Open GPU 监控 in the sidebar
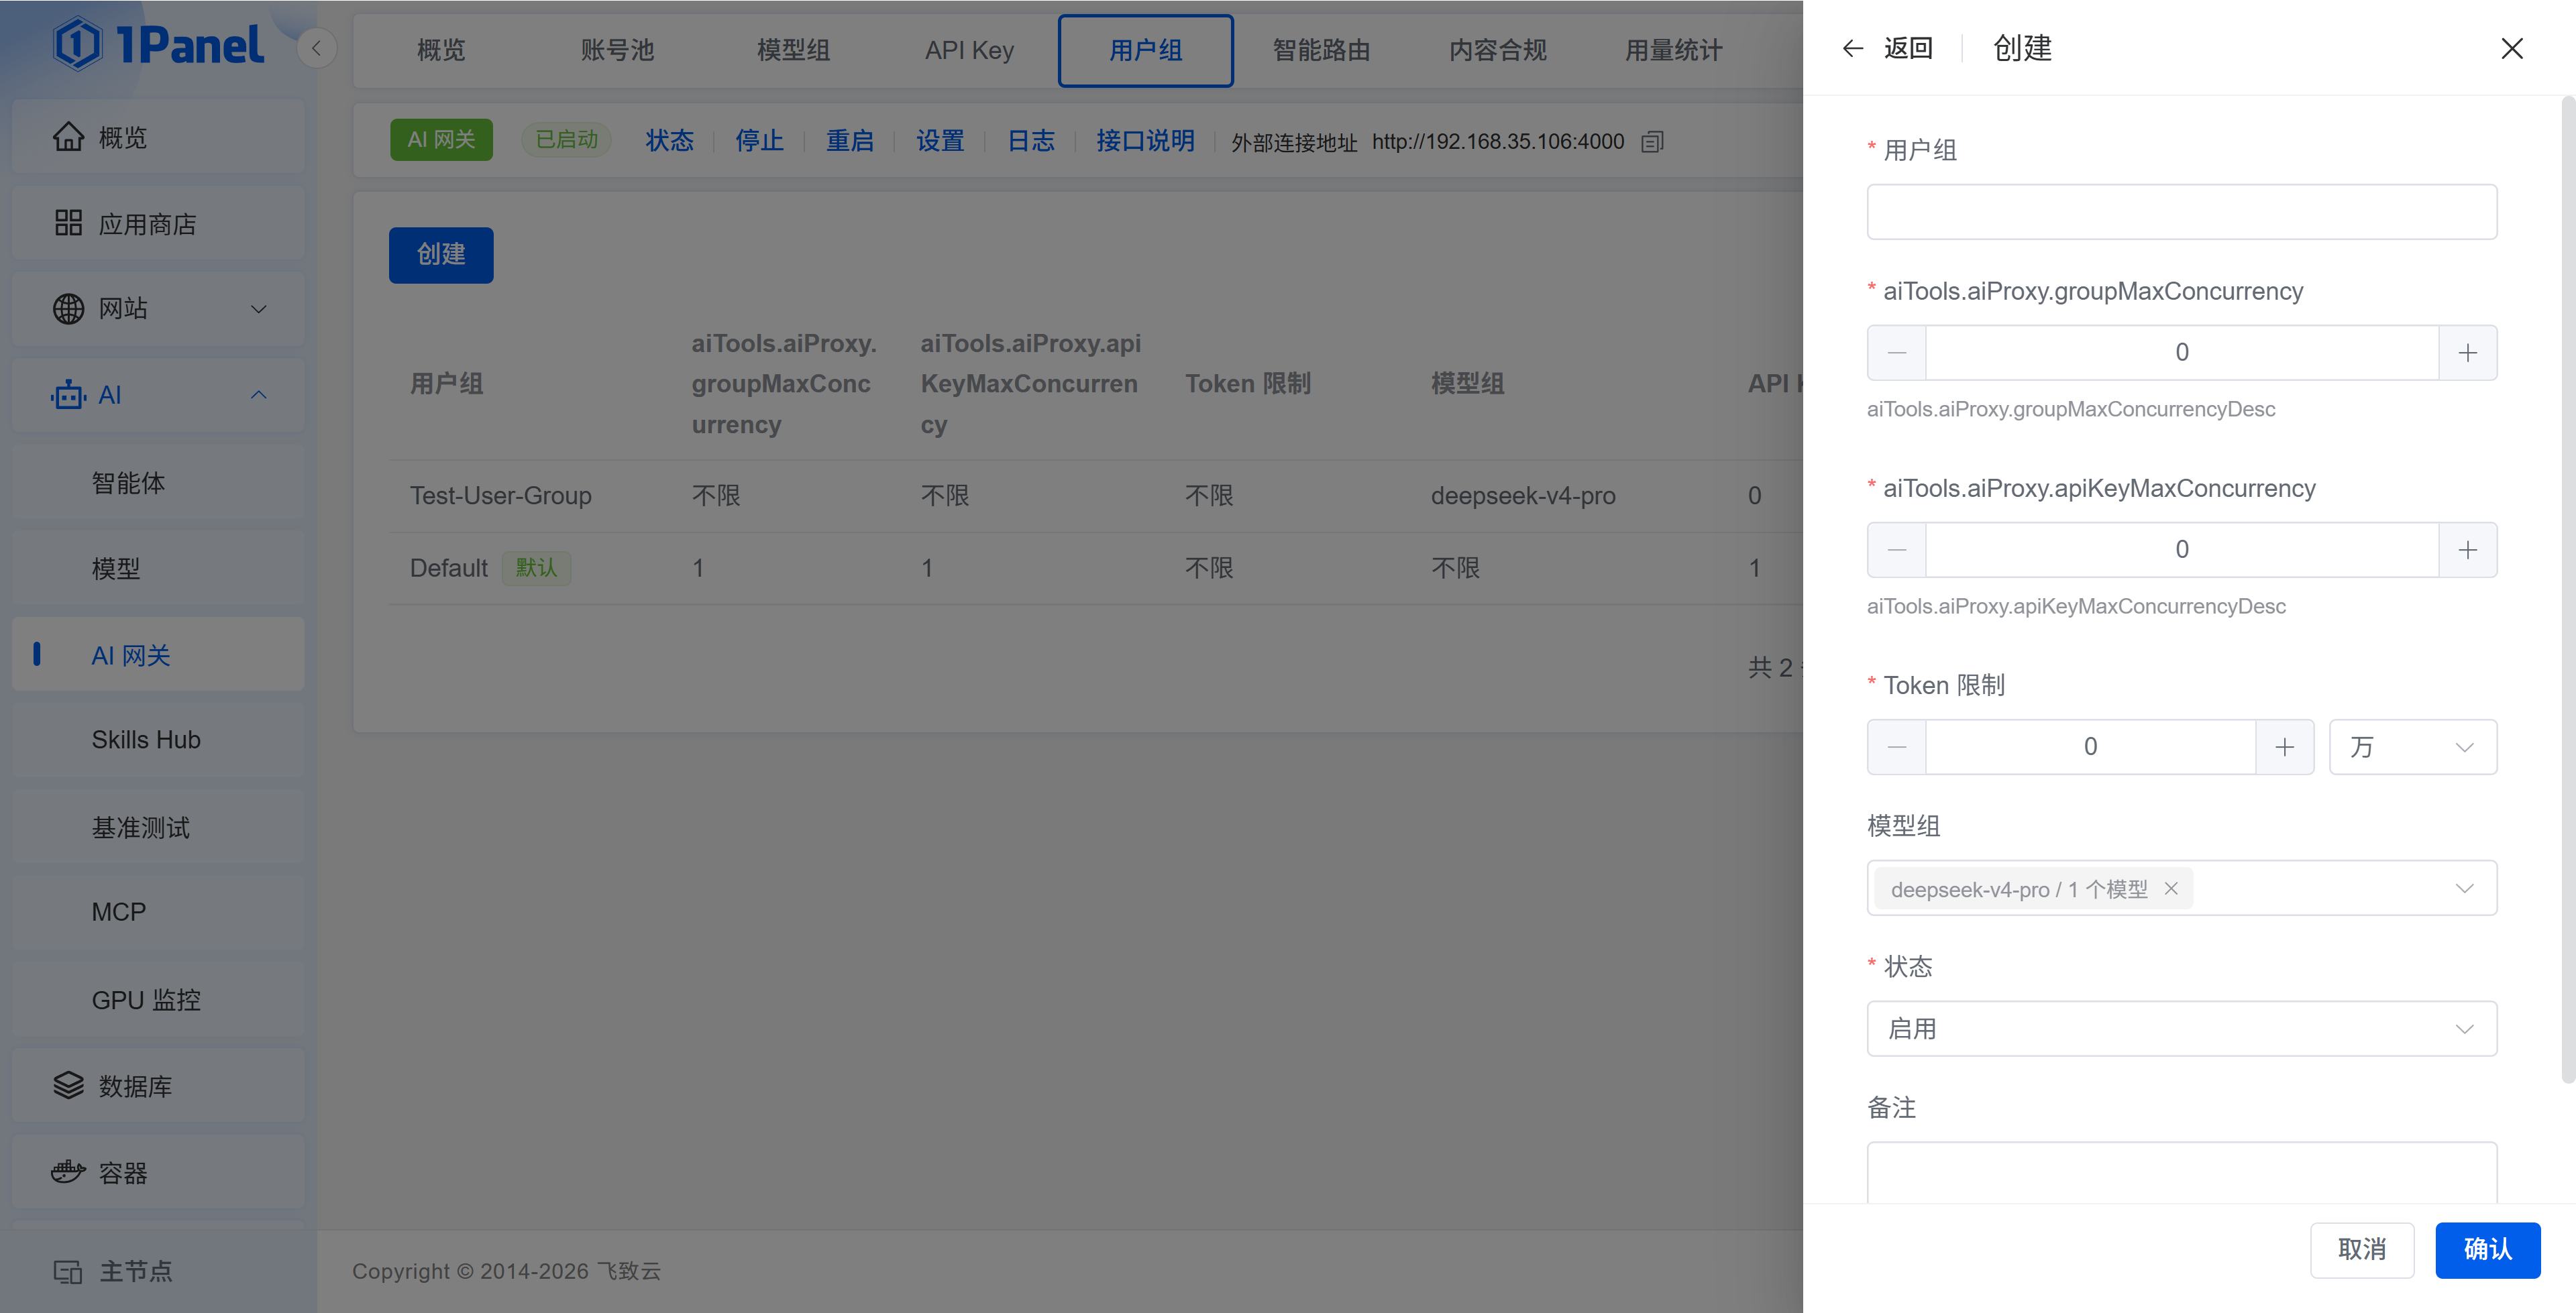 click(158, 999)
